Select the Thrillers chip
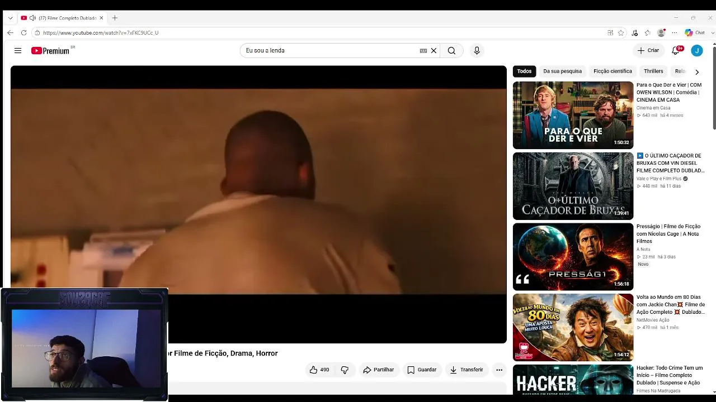 tap(653, 71)
